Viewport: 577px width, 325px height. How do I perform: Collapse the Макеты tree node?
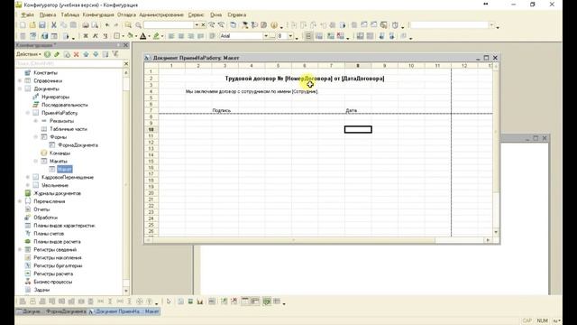click(x=36, y=161)
